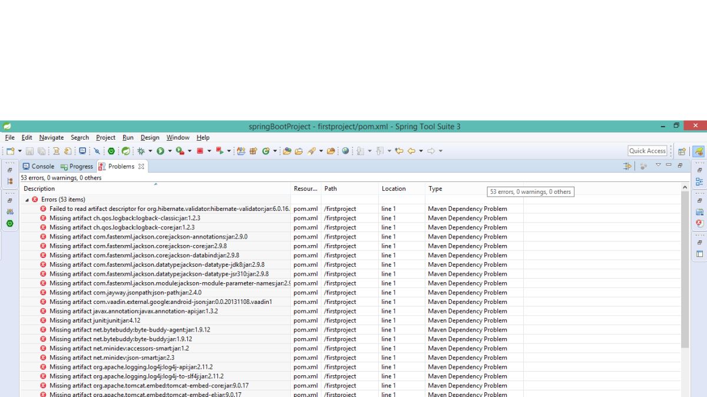Click the Save toolbar icon

[x=29, y=151]
